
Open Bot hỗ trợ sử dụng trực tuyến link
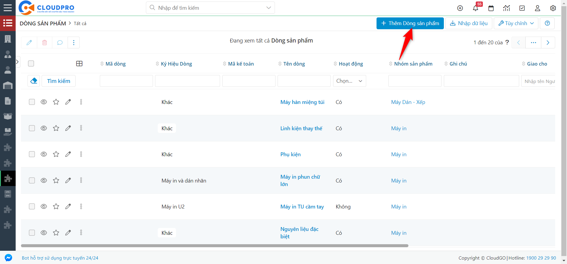(60, 258)
